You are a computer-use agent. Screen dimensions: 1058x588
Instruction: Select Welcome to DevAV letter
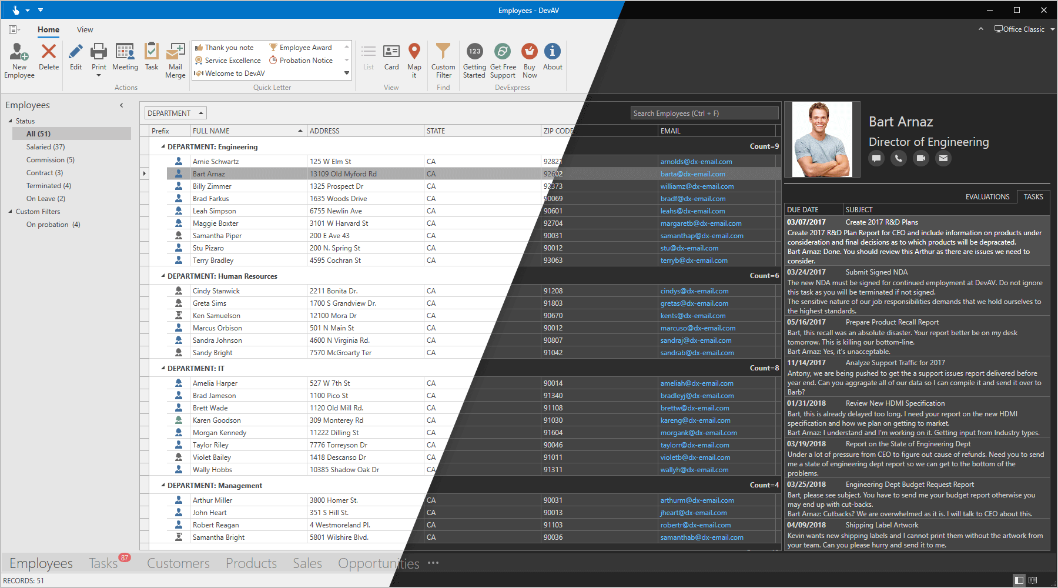click(230, 73)
